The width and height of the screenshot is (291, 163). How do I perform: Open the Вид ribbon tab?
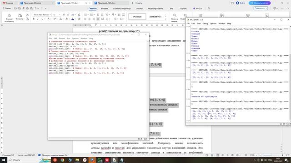[x=171, y=9]
